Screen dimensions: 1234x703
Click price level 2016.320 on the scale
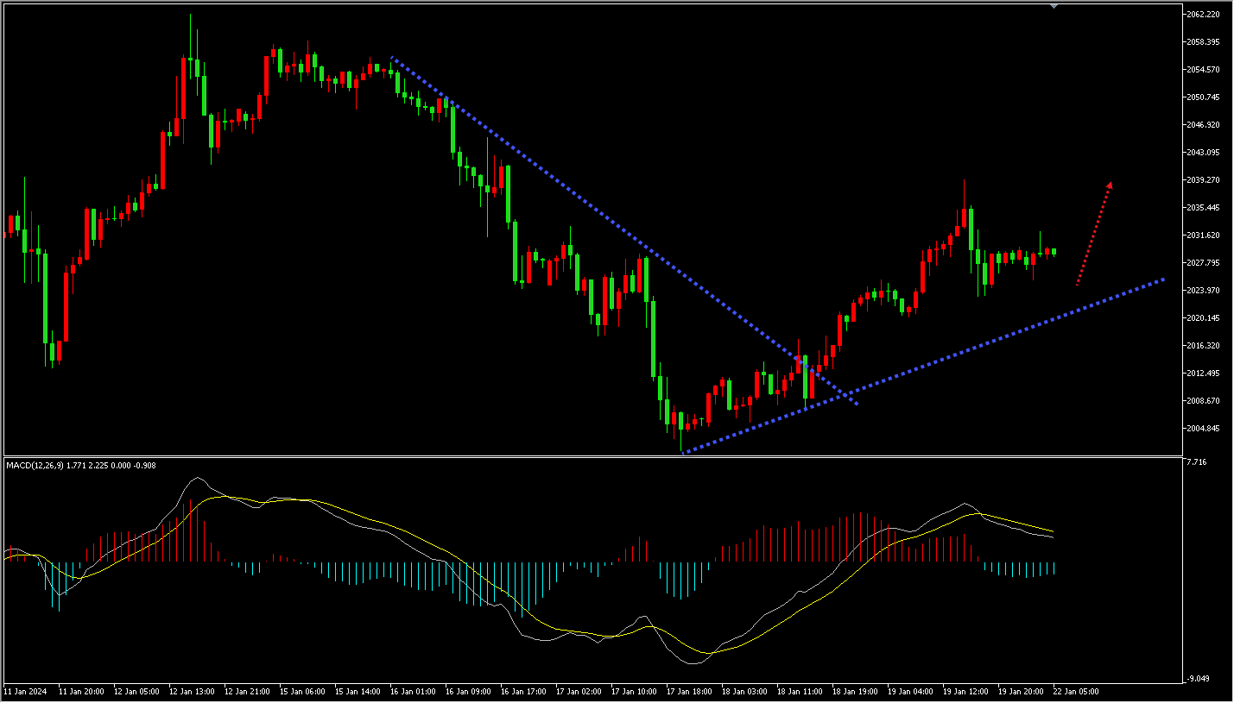click(1203, 346)
